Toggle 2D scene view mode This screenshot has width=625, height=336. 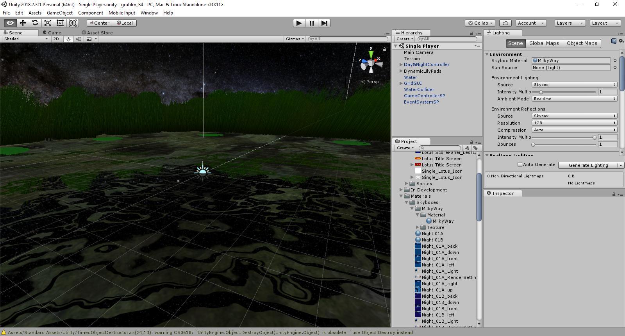pos(56,39)
